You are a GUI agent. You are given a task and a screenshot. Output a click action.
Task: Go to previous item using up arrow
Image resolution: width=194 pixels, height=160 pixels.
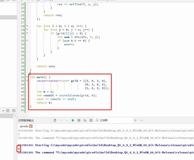(x=61, y=120)
